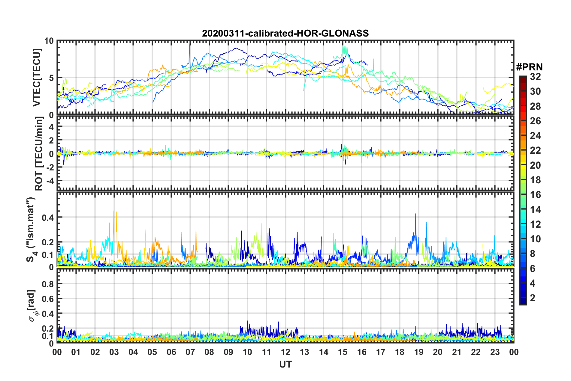Click colorbar tick label 18
This screenshot has width=571, height=381.
coord(535,180)
